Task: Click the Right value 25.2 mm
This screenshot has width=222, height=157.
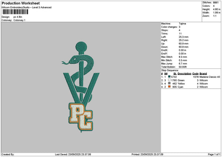Action: click(x=184, y=40)
